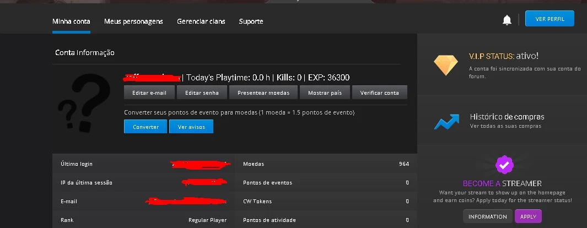
Task: Select the Minha conta tab
Action: point(71,21)
